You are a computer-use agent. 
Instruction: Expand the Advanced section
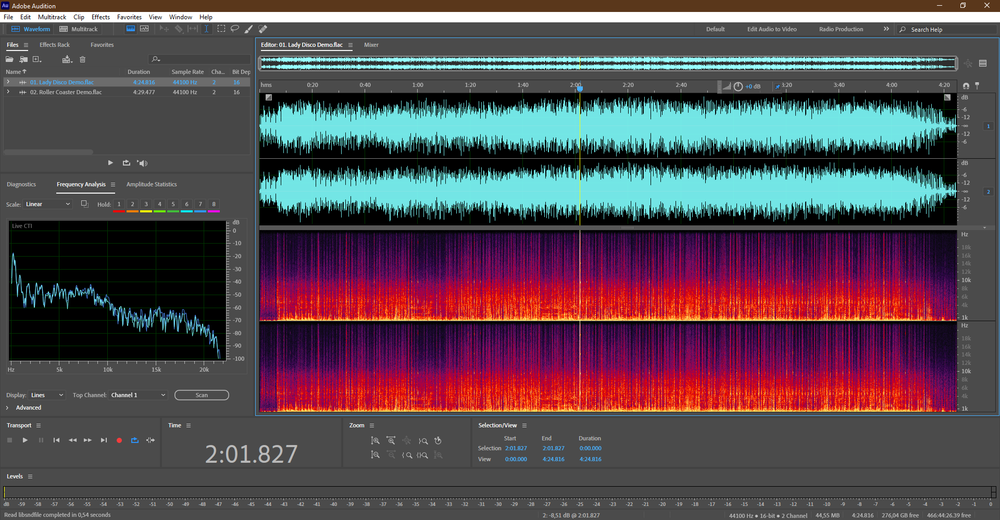point(7,408)
